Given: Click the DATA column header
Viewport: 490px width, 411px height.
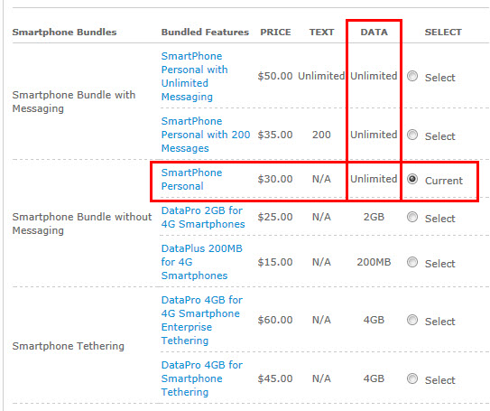Looking at the screenshot, I should click(x=374, y=32).
